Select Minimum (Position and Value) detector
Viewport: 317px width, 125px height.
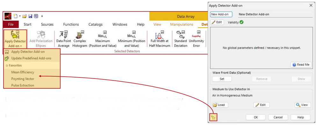pos(132,39)
